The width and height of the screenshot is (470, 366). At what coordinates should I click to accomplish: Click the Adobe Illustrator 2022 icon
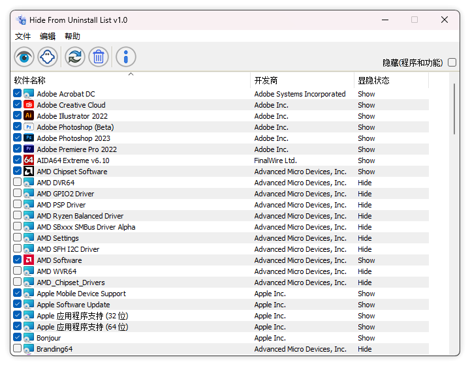(29, 116)
